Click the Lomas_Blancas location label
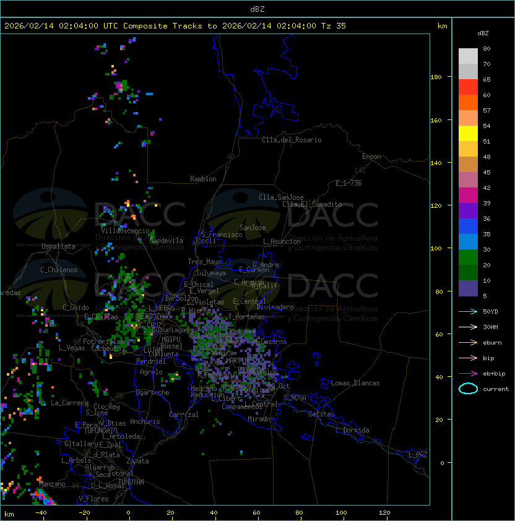 pyautogui.click(x=355, y=383)
